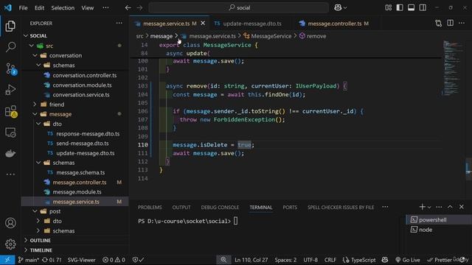
Task: Open Explorer views and more actions
Action: point(119,23)
